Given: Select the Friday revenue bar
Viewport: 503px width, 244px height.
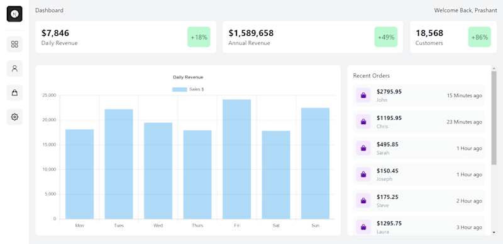Looking at the screenshot, I should [237, 159].
